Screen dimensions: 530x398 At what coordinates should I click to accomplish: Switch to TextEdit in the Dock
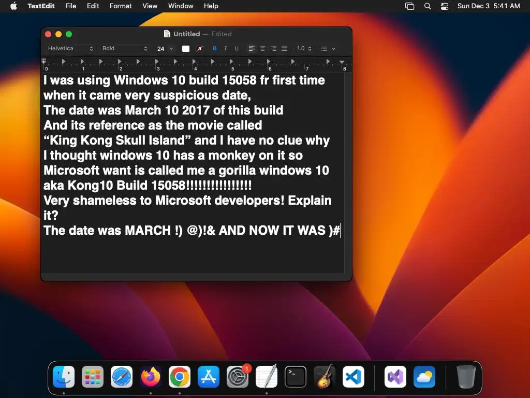click(267, 377)
